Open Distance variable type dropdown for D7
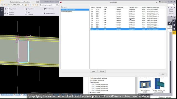The height and width of the screenshot is (99, 177). (132, 23)
